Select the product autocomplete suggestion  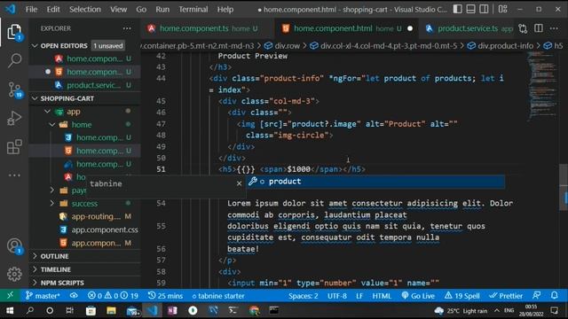coord(375,181)
